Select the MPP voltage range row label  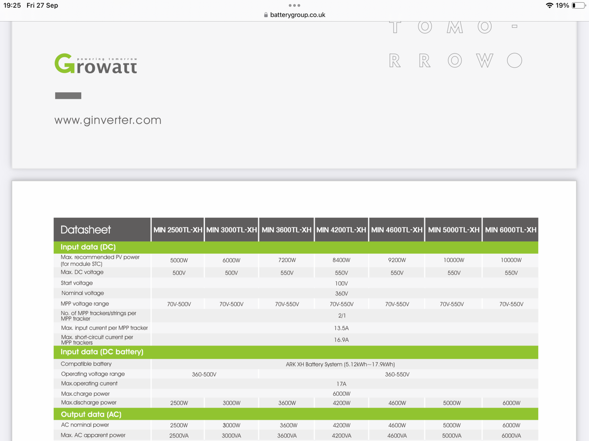pyautogui.click(x=85, y=304)
